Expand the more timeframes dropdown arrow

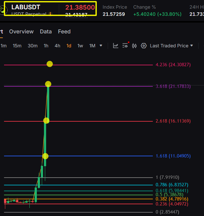[101, 46]
